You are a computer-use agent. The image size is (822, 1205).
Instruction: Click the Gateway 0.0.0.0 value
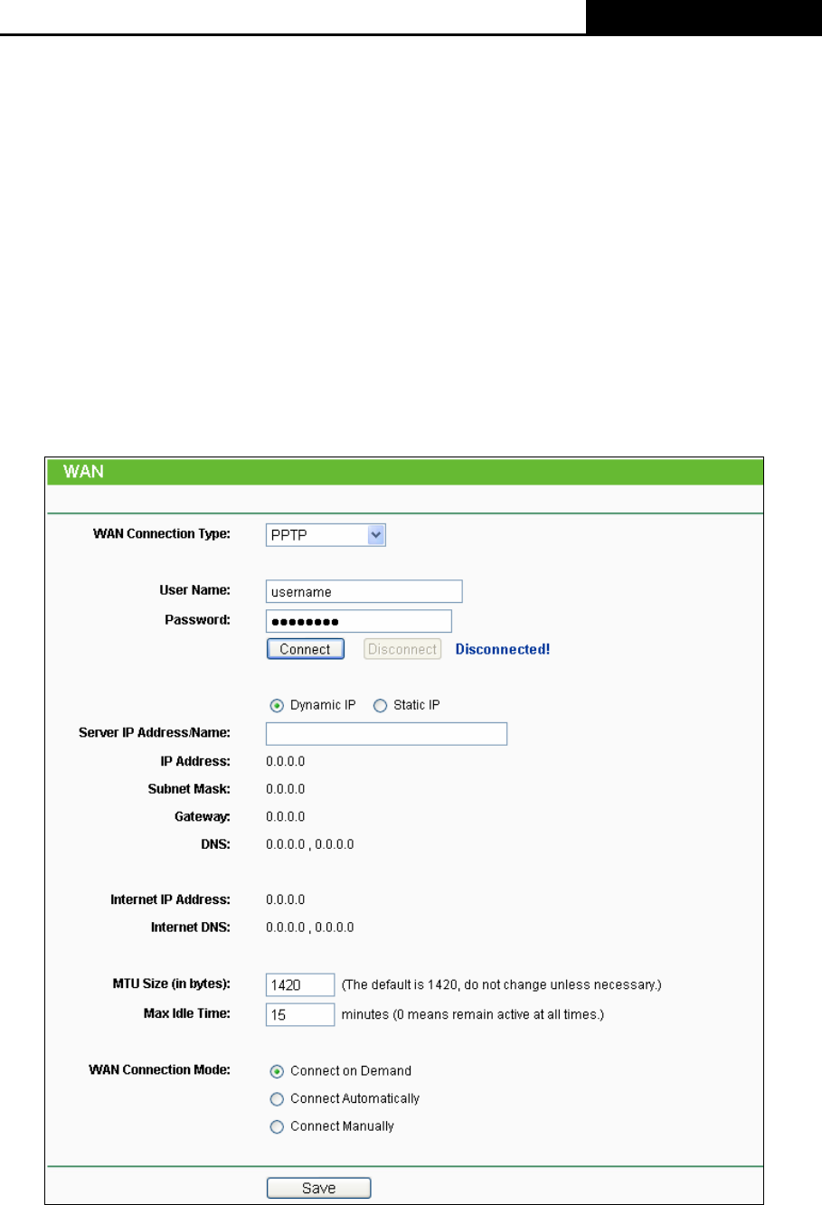click(x=286, y=817)
